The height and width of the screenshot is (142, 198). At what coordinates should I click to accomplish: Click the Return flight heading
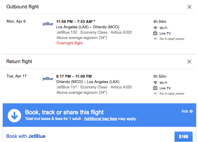pyautogui.click(x=19, y=62)
